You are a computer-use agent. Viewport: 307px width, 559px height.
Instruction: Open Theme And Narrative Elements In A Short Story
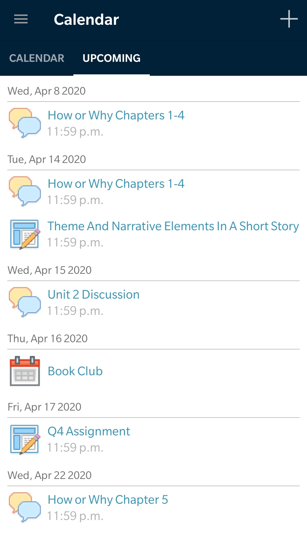pyautogui.click(x=173, y=226)
